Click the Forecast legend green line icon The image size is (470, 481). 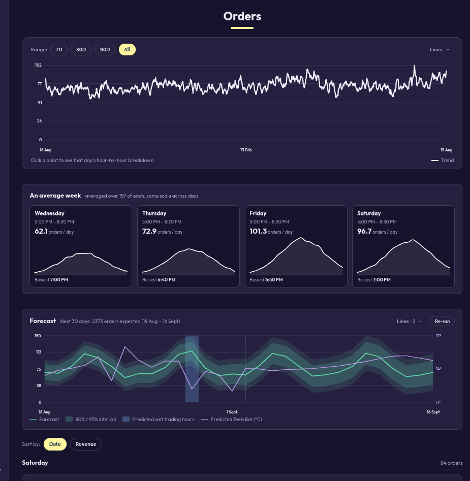point(33,420)
